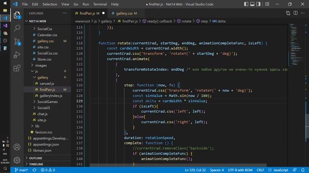The height and width of the screenshot is (173, 309).
Task: Expand the OUTLINE section
Action: click(x=35, y=158)
